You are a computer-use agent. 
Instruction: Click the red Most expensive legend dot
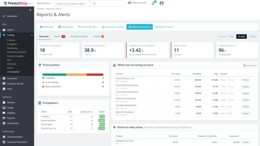43,87
